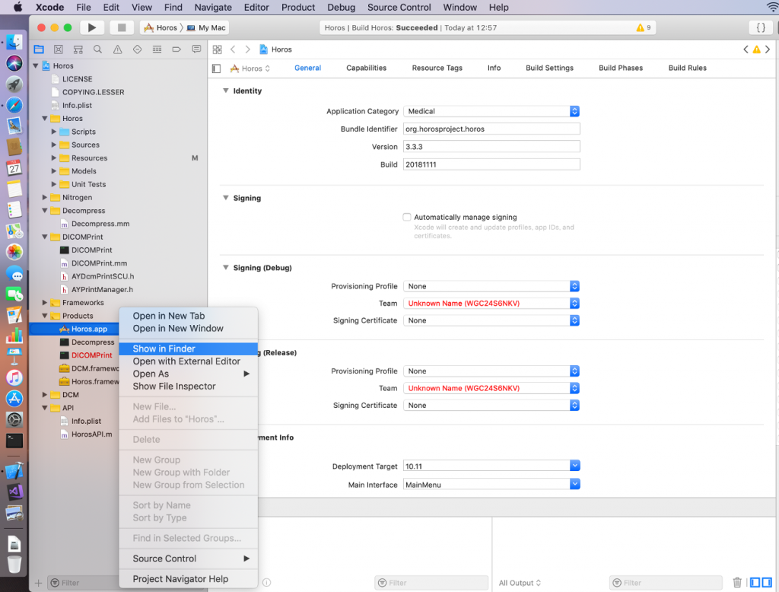Screen dimensions: 779x592
Task: Switch to the Build Settings tab
Action: click(x=549, y=68)
